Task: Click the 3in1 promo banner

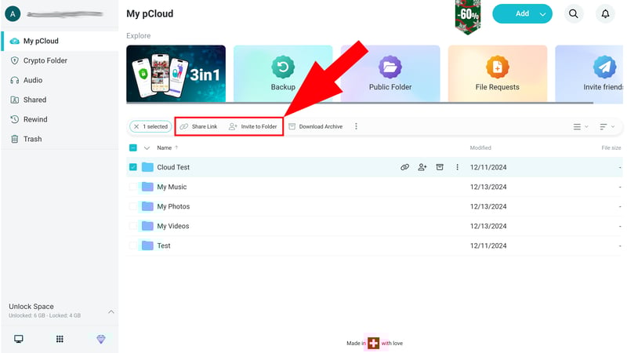Action: click(x=176, y=74)
